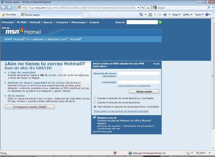Click the Read Mail icon in command bar

click(159, 14)
